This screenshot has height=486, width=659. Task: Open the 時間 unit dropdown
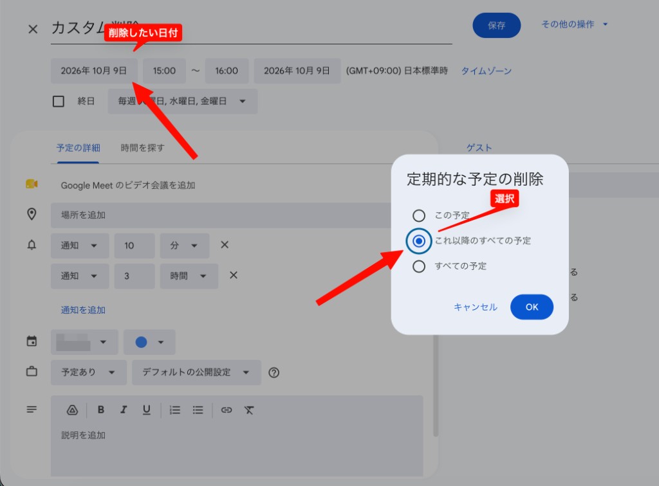pyautogui.click(x=189, y=276)
